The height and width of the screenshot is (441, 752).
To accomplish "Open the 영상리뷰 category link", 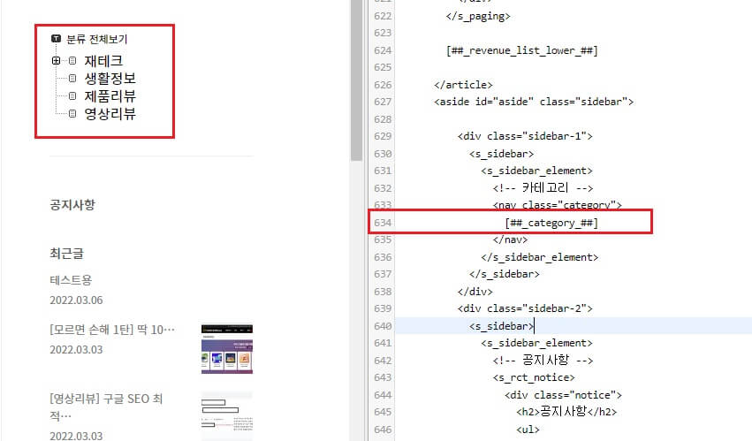I will (110, 114).
